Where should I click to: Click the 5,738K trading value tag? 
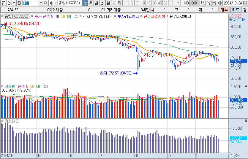click(238, 139)
